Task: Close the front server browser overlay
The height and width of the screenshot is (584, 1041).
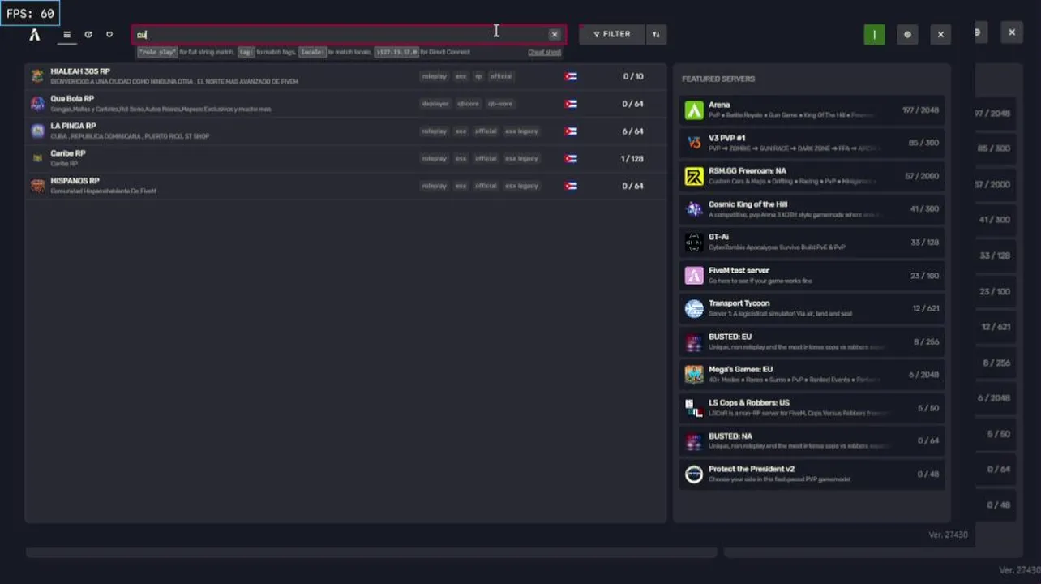Action: [x=940, y=35]
